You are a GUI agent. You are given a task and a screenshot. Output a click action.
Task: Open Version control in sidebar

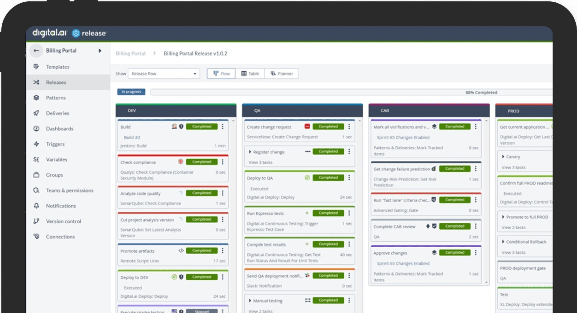pos(64,221)
